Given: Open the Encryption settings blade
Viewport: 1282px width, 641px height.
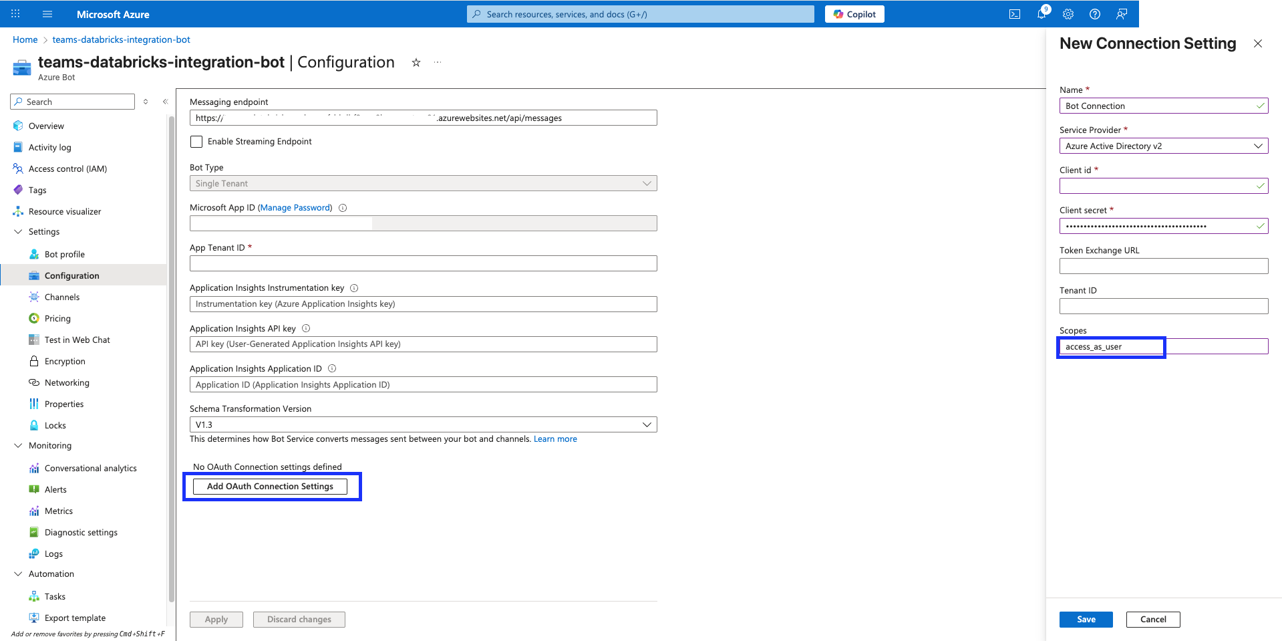Looking at the screenshot, I should point(65,361).
